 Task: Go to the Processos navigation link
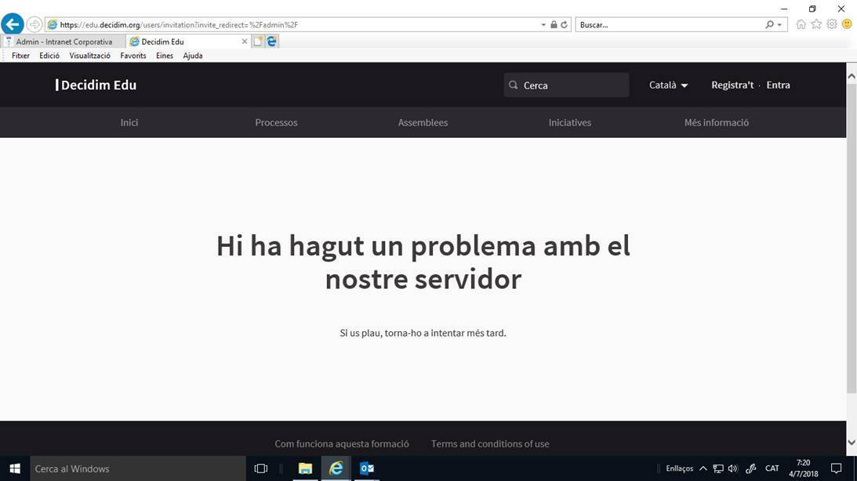276,122
